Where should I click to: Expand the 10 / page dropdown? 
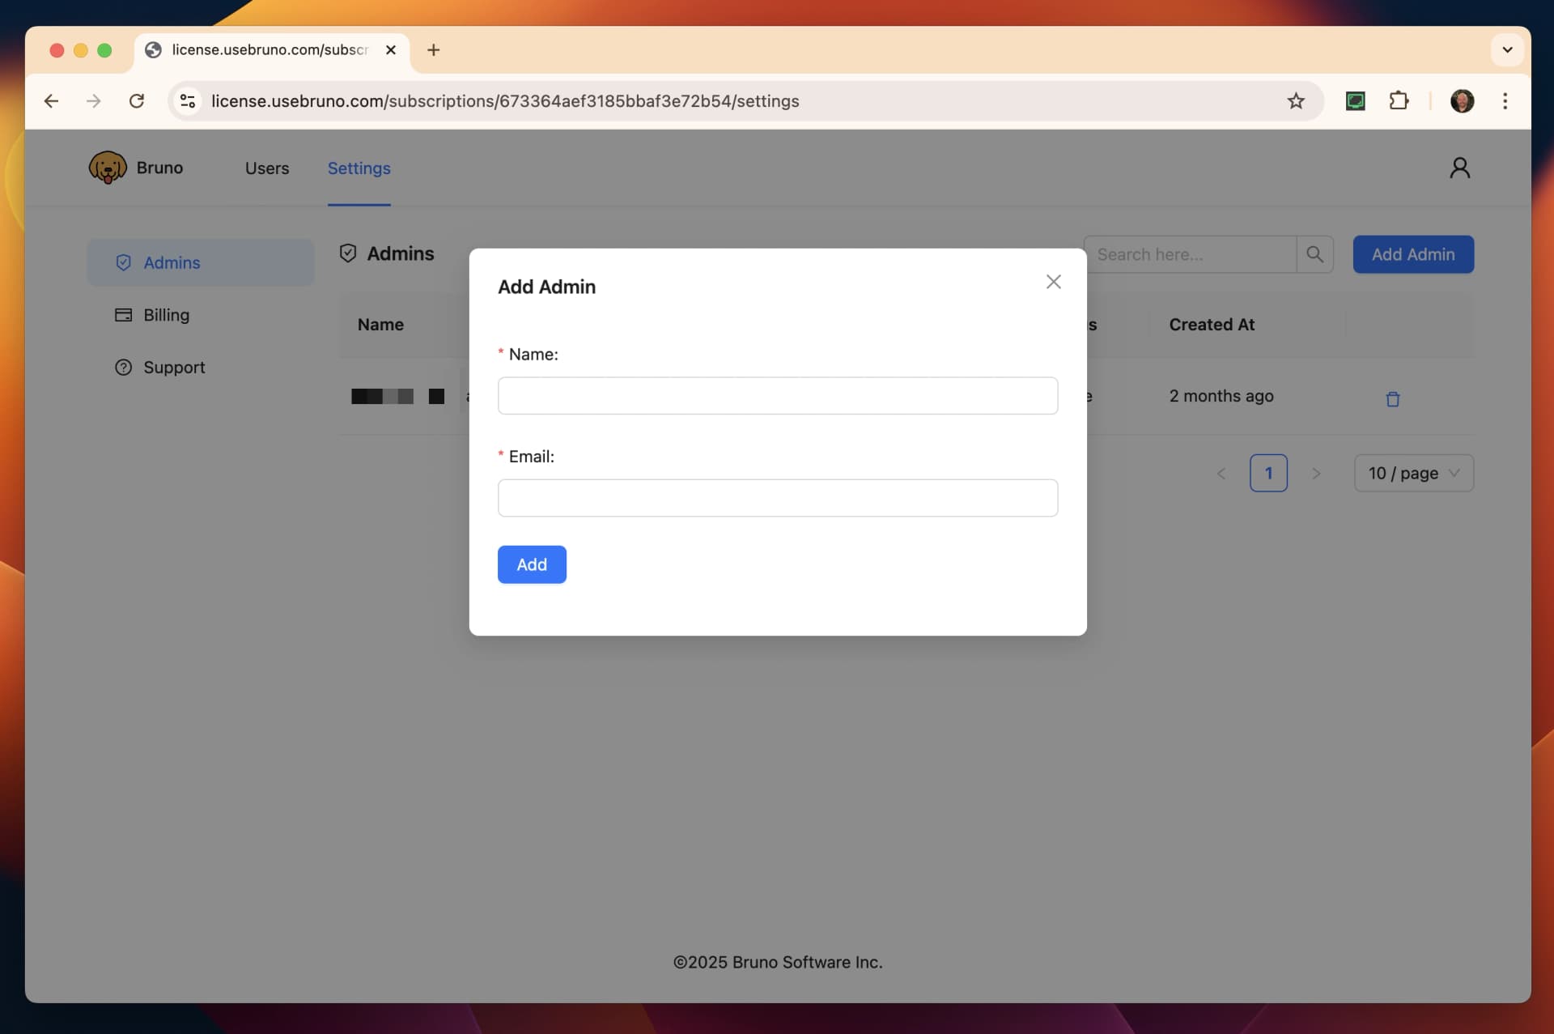(1413, 473)
